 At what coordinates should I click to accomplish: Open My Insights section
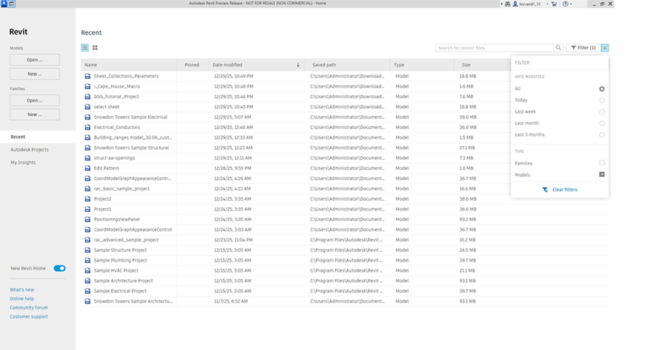pos(23,163)
